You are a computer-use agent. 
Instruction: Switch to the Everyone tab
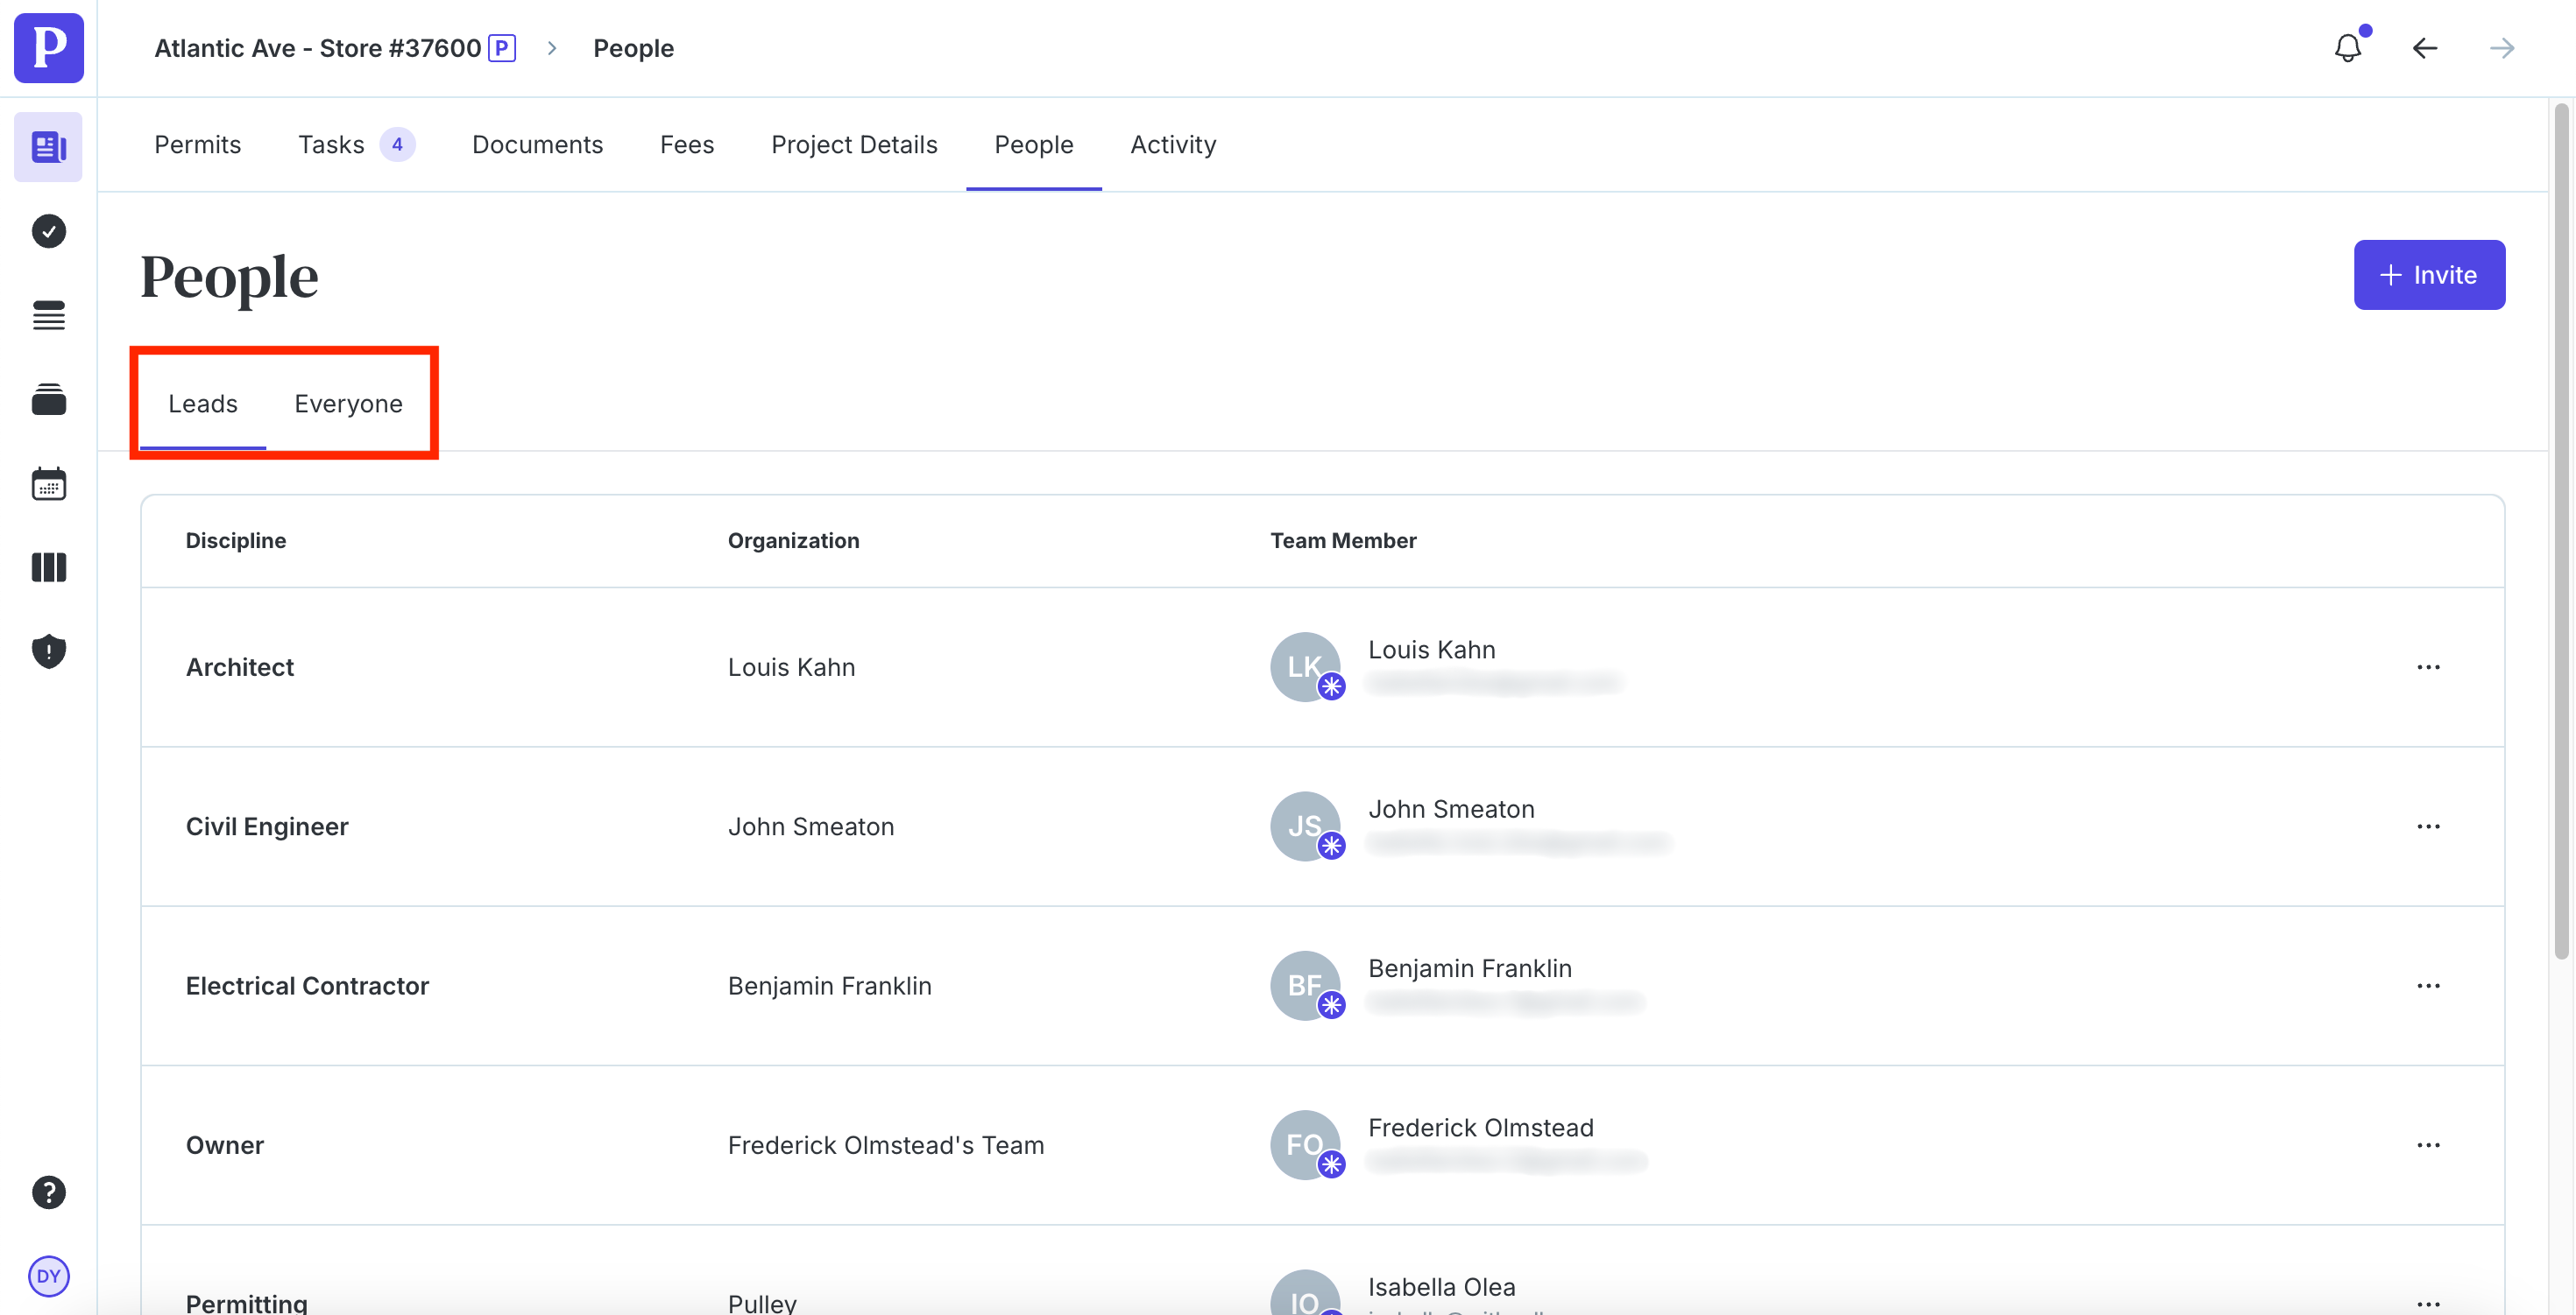coord(348,404)
